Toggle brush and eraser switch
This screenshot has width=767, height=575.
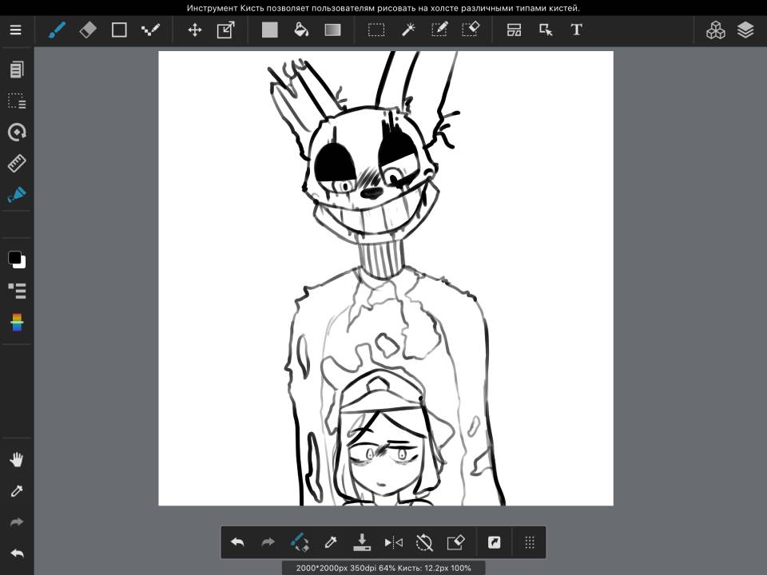coord(299,542)
